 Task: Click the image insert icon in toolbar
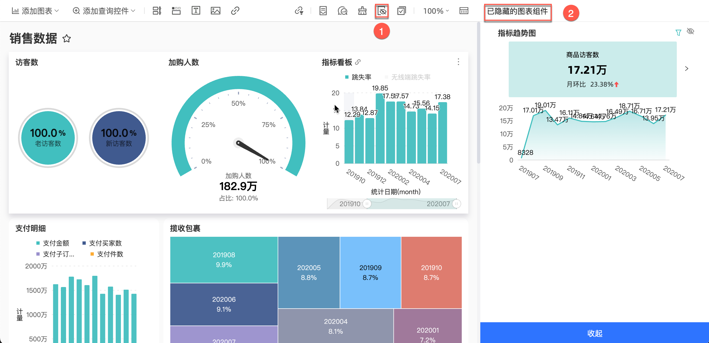(215, 11)
